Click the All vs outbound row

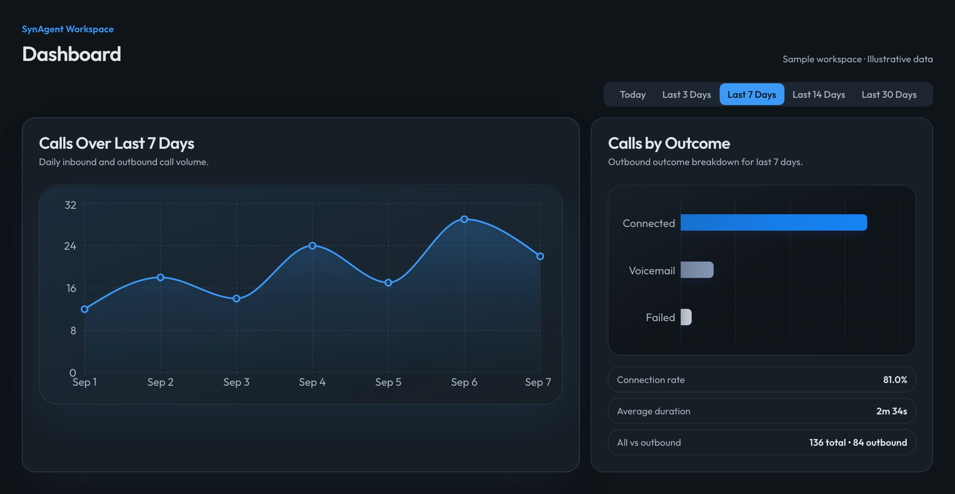pos(762,443)
